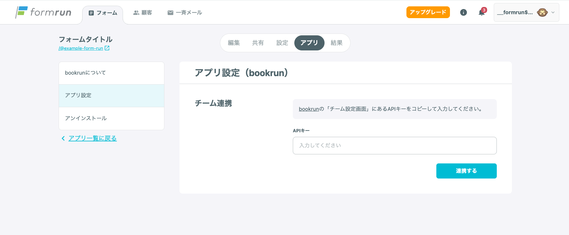Switch to the 編集 tab

(234, 43)
